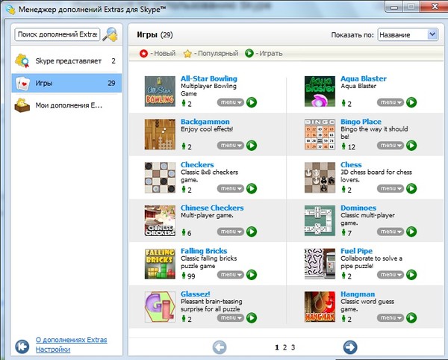448x360 pixels.
Task: Expand the Checkers menu dropdown
Action: pos(231,188)
